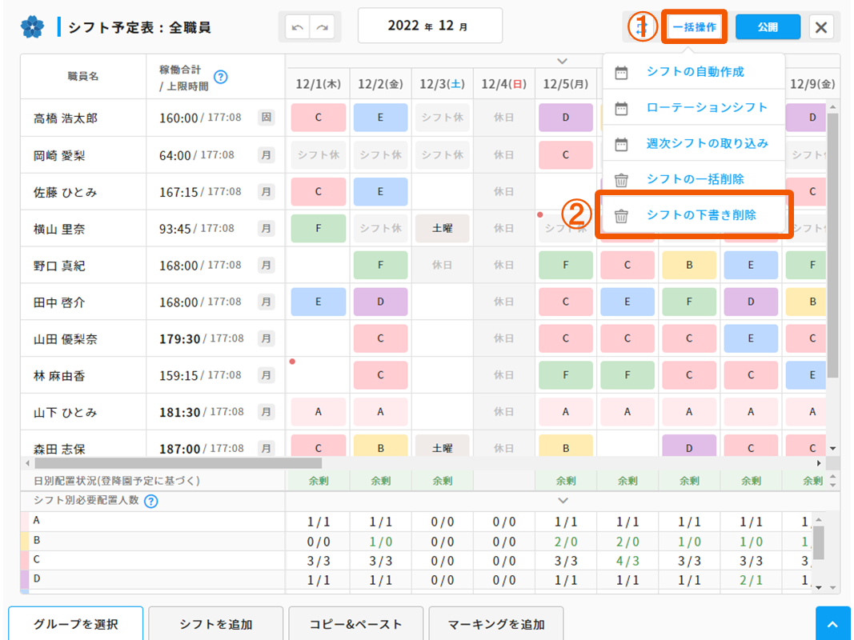The height and width of the screenshot is (640, 854).
Task: Toggle the 固 badge for 高橋 浩太郎
Action: coord(266,118)
